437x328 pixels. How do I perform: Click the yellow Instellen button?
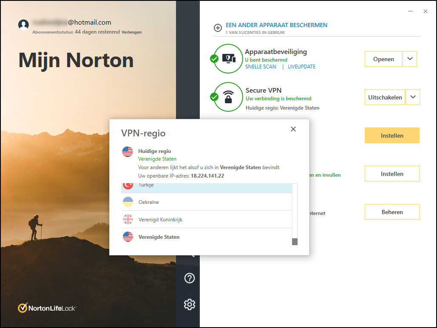[392, 135]
